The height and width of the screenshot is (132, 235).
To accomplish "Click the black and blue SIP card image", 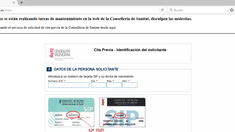I will pos(122,112).
